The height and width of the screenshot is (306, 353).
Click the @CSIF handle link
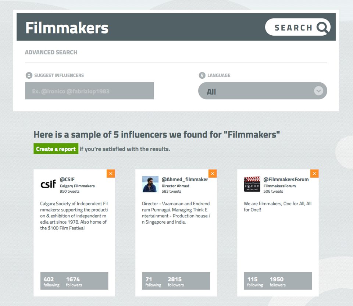tap(67, 179)
